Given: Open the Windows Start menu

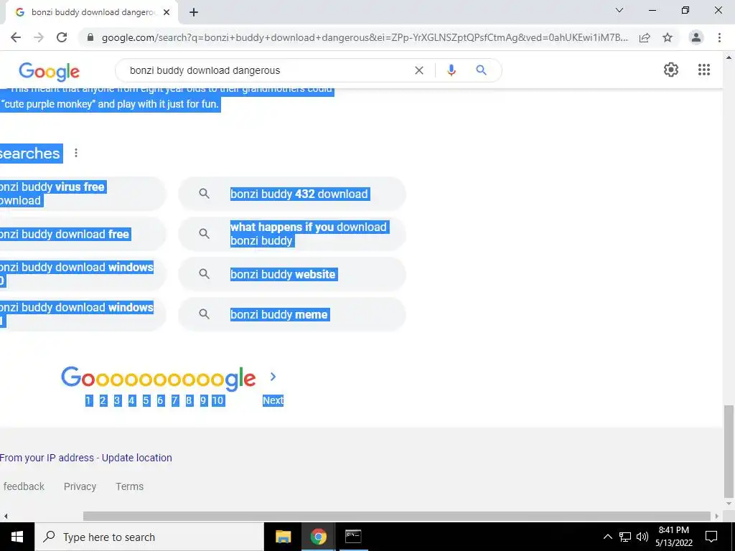Looking at the screenshot, I should [17, 537].
